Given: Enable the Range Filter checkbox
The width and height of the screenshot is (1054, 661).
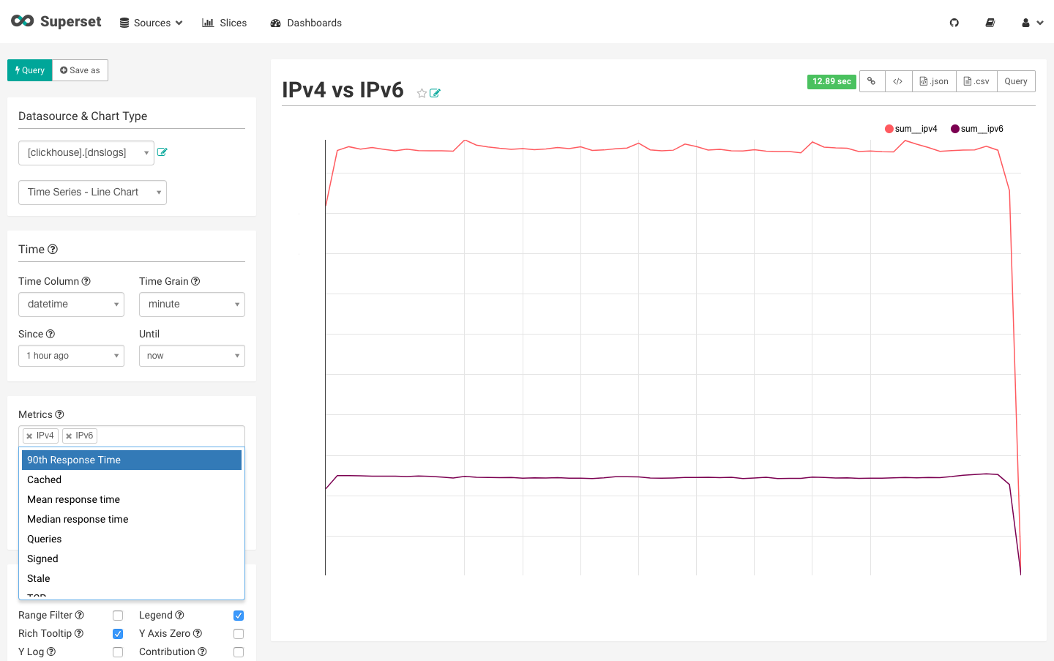Looking at the screenshot, I should [118, 616].
